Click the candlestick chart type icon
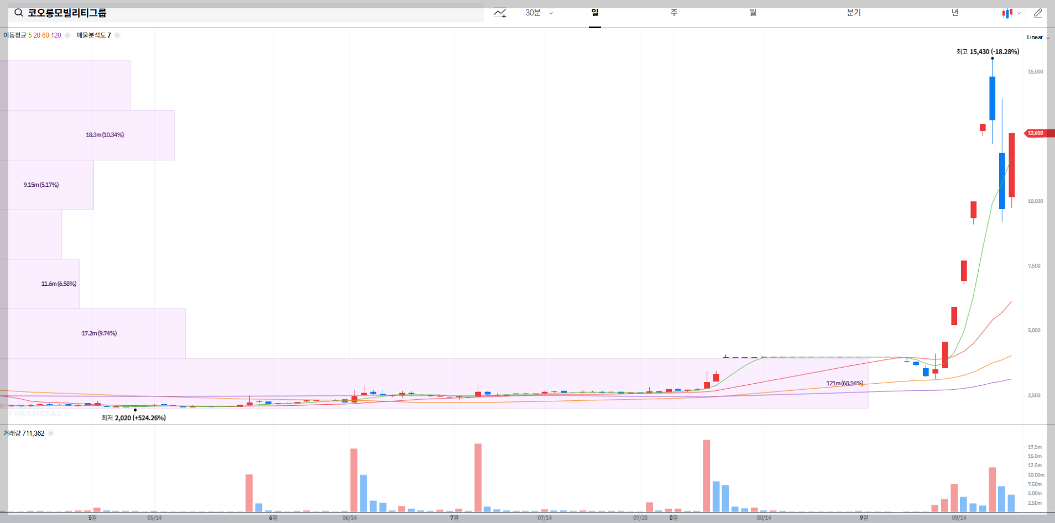Image resolution: width=1055 pixels, height=523 pixels. pos(1007,13)
